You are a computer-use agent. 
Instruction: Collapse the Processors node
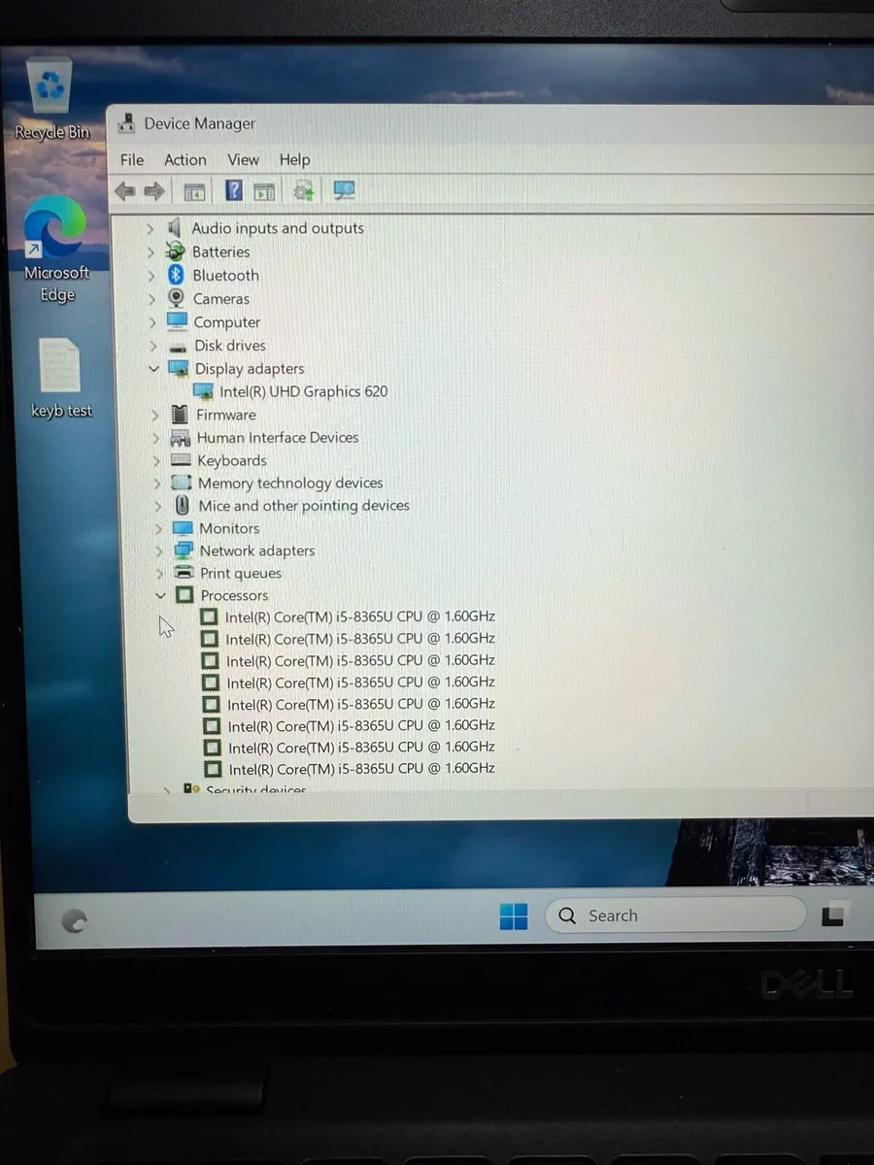[160, 595]
